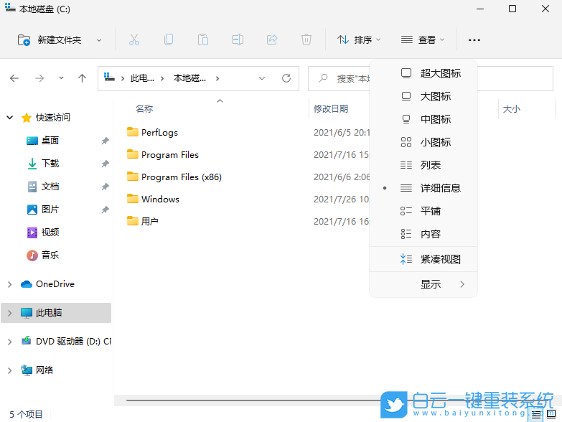Click the Windows folder icon
The width and height of the screenshot is (562, 422).
(133, 199)
